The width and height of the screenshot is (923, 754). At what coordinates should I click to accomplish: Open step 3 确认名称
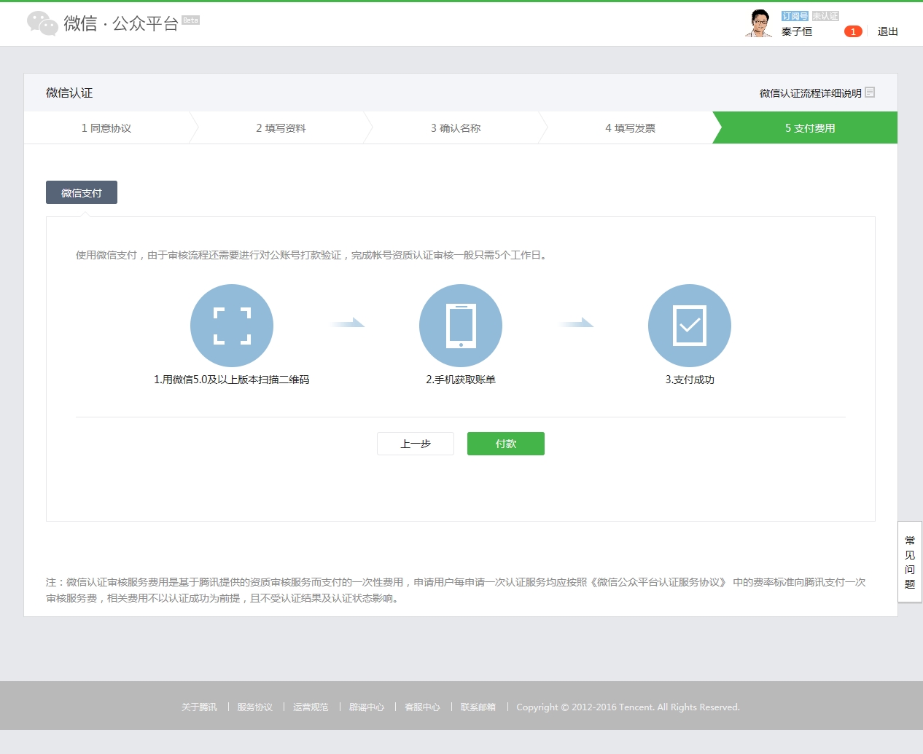tap(455, 127)
